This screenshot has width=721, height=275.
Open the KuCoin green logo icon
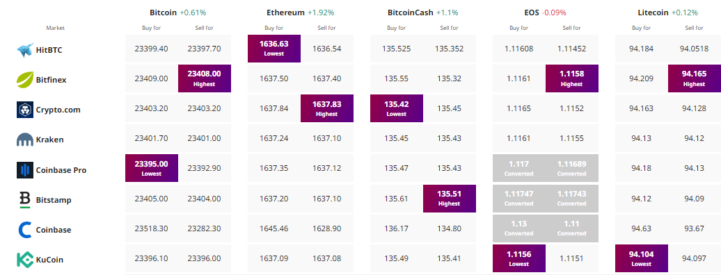pyautogui.click(x=25, y=260)
